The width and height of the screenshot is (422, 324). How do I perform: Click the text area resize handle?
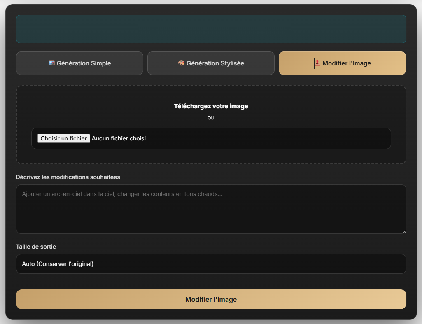pos(403,231)
